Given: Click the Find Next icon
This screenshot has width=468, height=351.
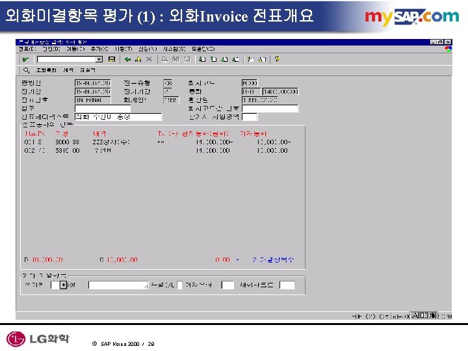Looking at the screenshot, I should click(187, 59).
